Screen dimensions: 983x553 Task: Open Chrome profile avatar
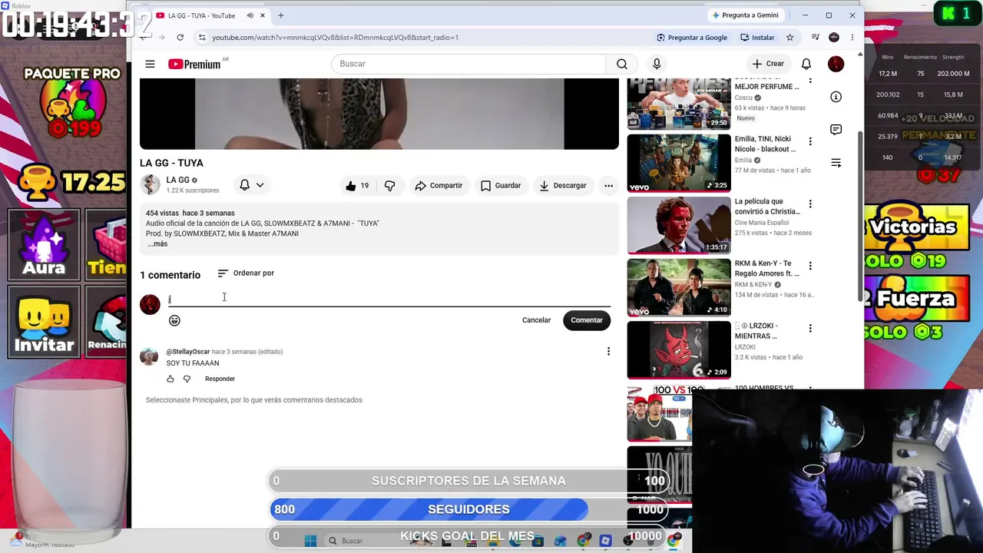click(x=834, y=37)
